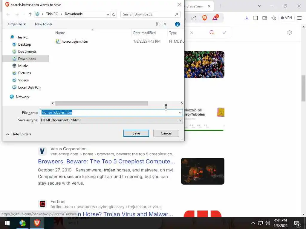
Task: Open Brave Rewards triangle icon
Action: pyautogui.click(x=215, y=18)
